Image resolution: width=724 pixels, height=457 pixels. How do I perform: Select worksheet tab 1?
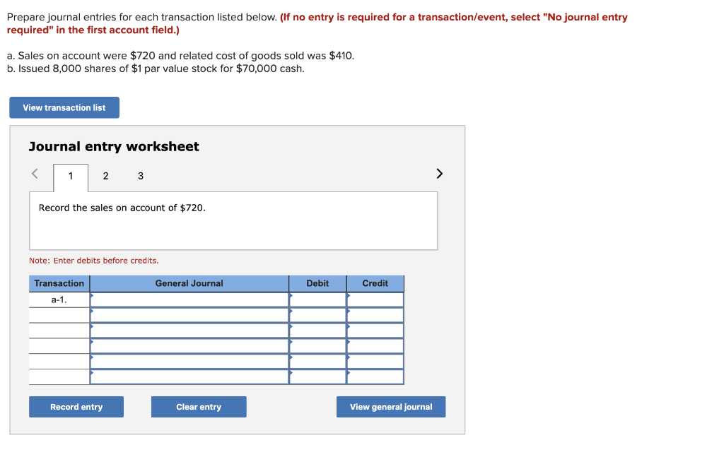[70, 175]
